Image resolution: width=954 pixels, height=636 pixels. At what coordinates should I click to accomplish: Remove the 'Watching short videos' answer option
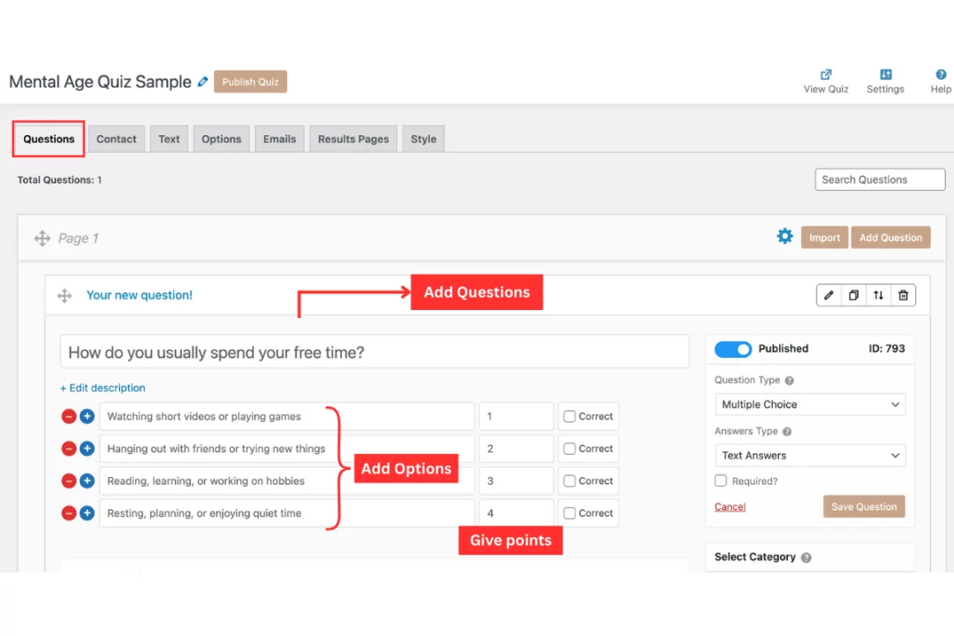coord(69,417)
